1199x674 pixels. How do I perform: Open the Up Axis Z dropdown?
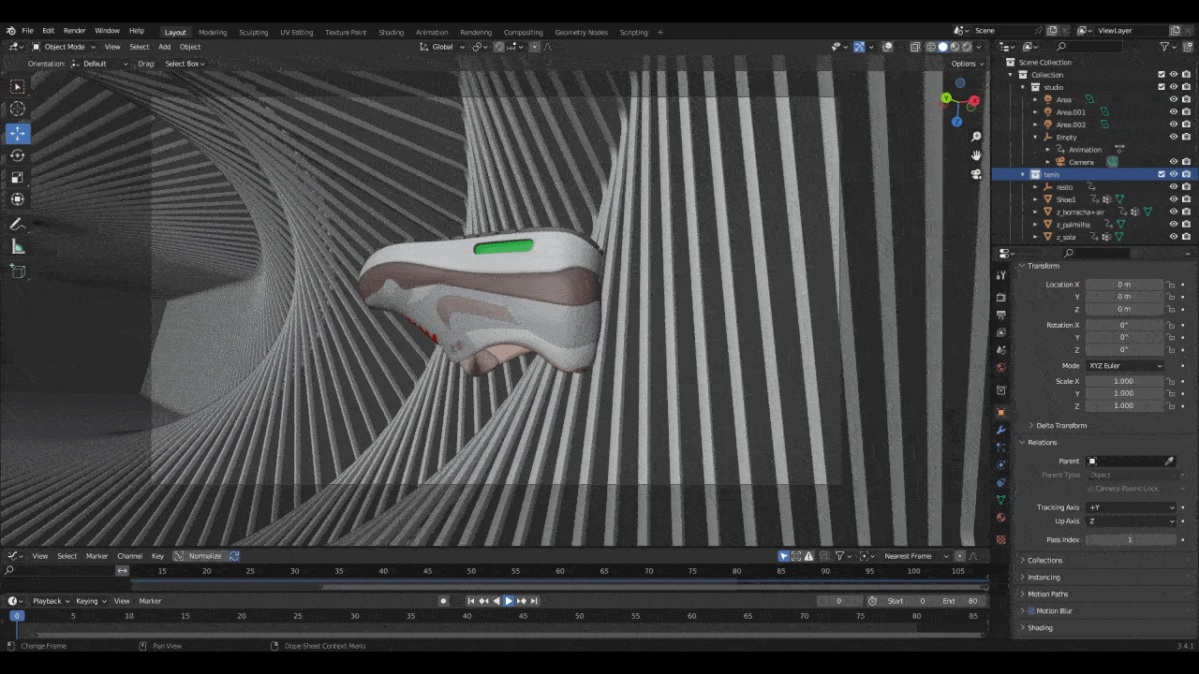click(x=1131, y=521)
